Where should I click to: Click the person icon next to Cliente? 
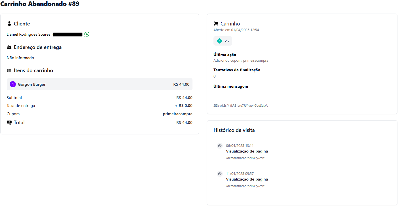click(x=9, y=23)
